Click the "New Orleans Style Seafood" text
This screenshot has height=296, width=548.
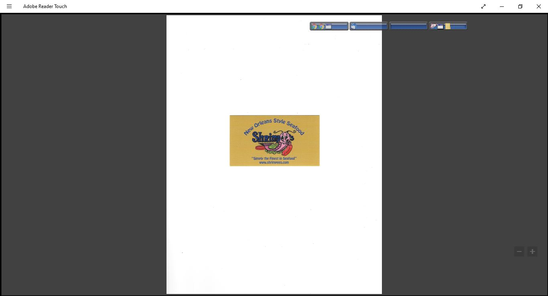274,124
